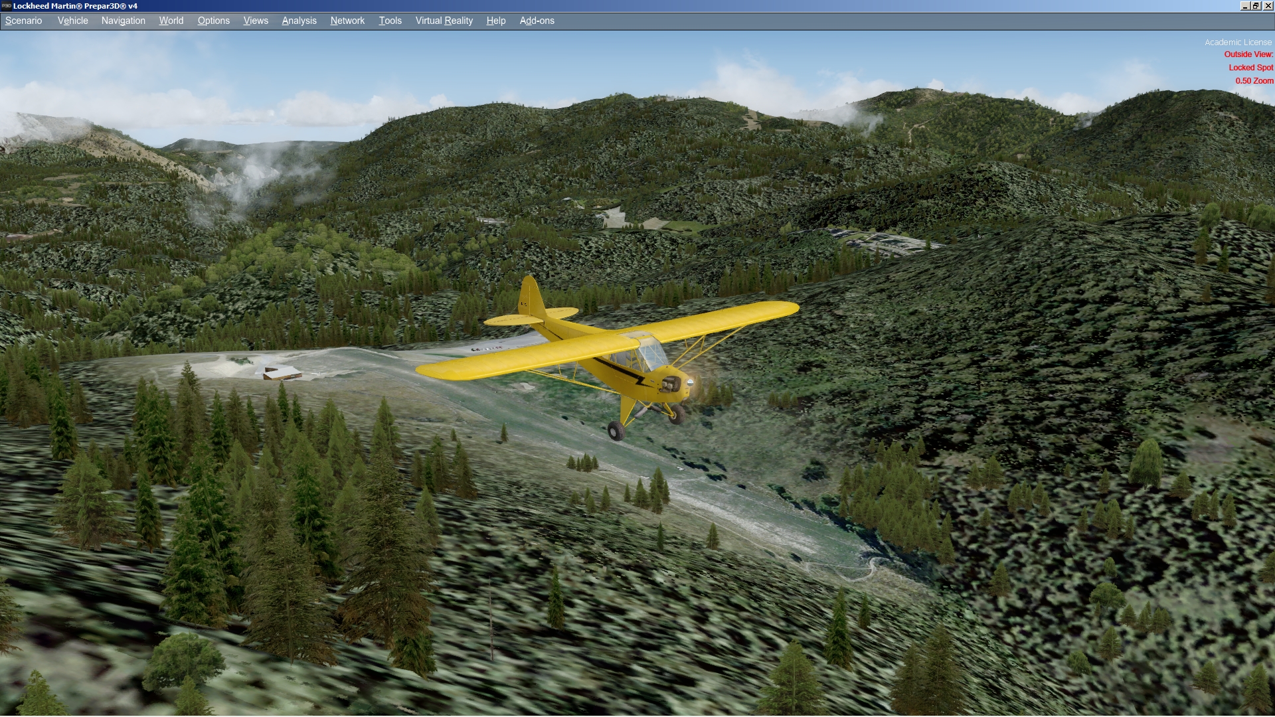The height and width of the screenshot is (717, 1275).
Task: Open the Options menu
Action: [x=213, y=21]
